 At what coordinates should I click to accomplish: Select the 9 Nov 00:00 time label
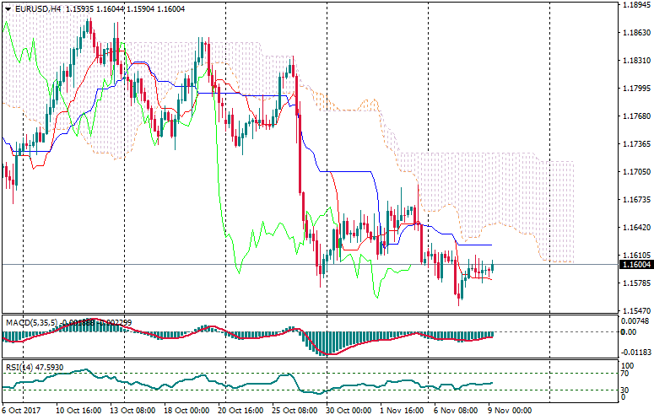click(x=510, y=411)
